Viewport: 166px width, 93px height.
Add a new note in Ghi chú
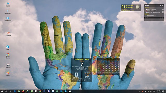tap(163, 18)
